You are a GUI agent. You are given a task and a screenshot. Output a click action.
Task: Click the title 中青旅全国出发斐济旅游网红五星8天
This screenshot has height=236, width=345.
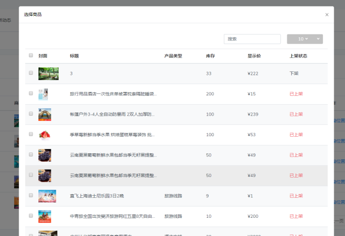coord(112,216)
